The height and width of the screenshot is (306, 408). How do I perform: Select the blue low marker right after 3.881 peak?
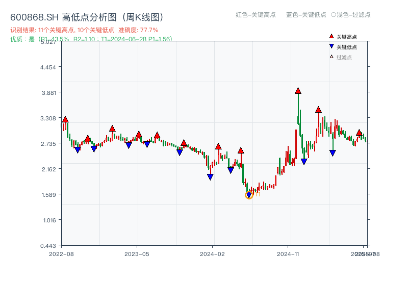[x=304, y=162]
